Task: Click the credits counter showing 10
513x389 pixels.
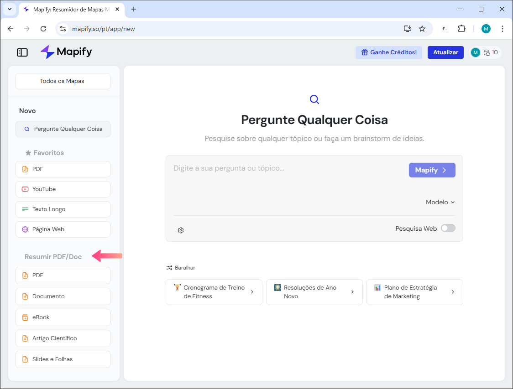Action: coord(491,52)
